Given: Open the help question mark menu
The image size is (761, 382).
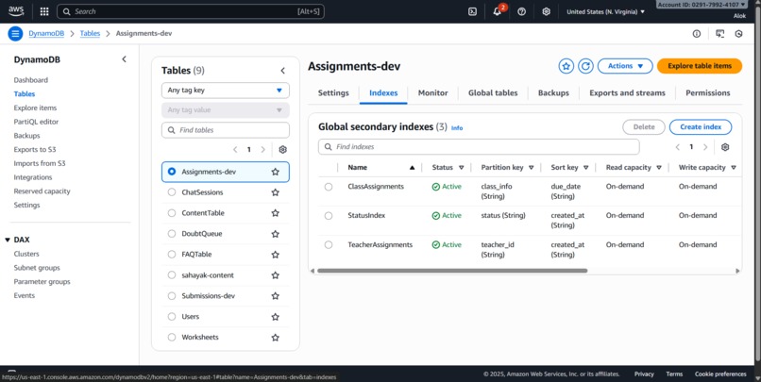Looking at the screenshot, I should coord(522,11).
